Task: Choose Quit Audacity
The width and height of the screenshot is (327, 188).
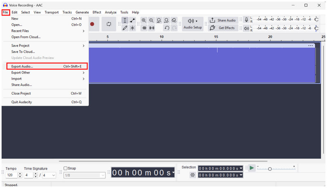Action: [x=45, y=102]
